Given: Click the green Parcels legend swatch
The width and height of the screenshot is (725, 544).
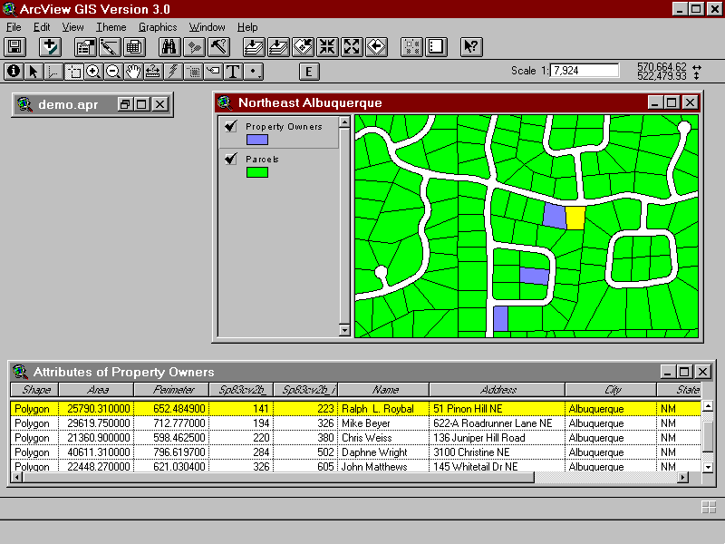Looking at the screenshot, I should coord(257,172).
